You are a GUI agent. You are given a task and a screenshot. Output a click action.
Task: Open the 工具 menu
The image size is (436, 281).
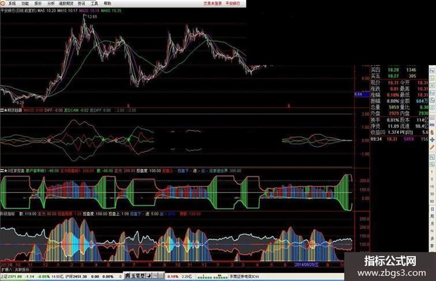point(94,4)
